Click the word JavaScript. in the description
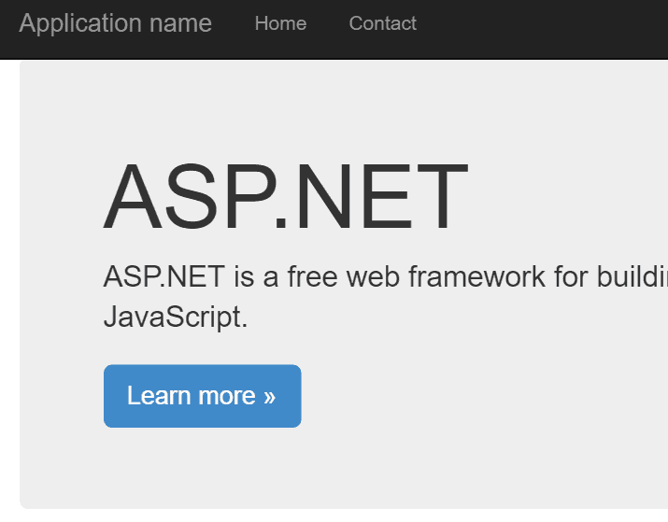This screenshot has height=522, width=668. pos(175,317)
